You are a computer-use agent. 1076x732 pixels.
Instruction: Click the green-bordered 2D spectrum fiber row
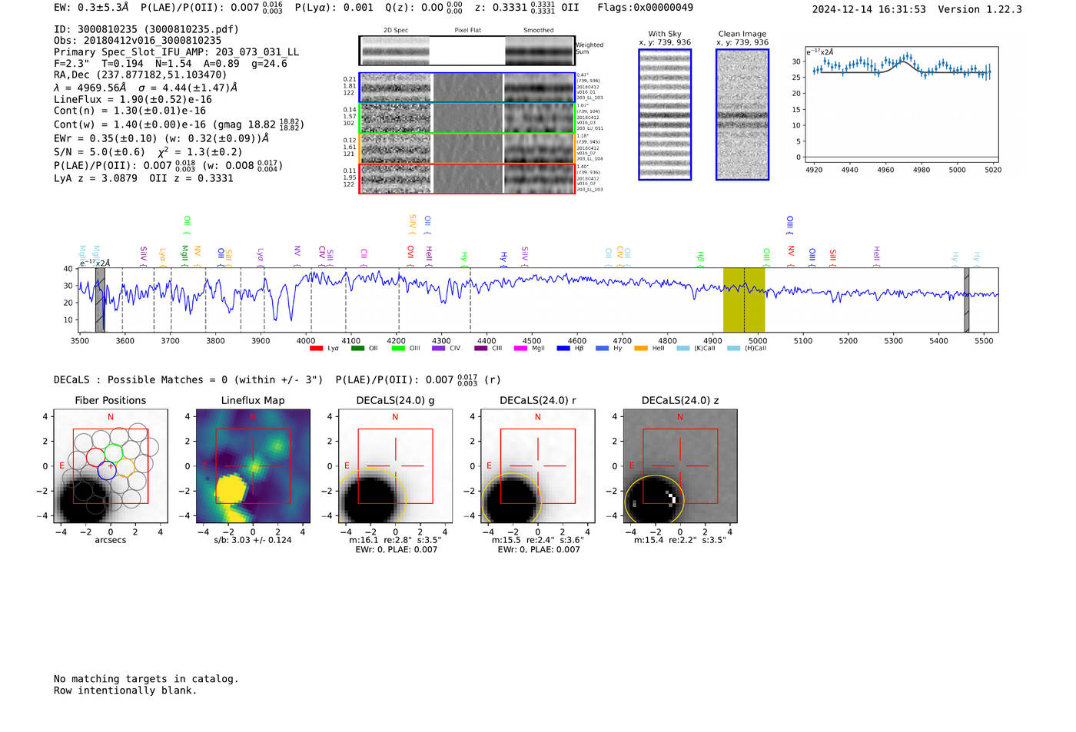coord(467,118)
